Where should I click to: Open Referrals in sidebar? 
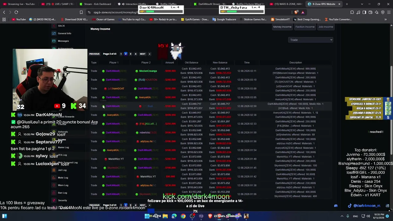63,132
